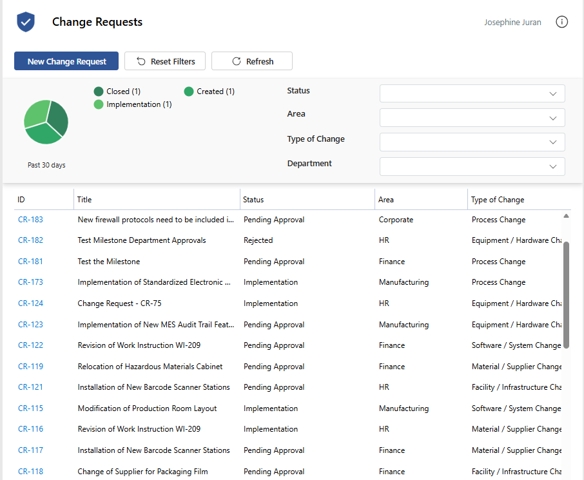Screen dimensions: 584x480
Task: Click the Reset Filters button
Action: coord(165,61)
